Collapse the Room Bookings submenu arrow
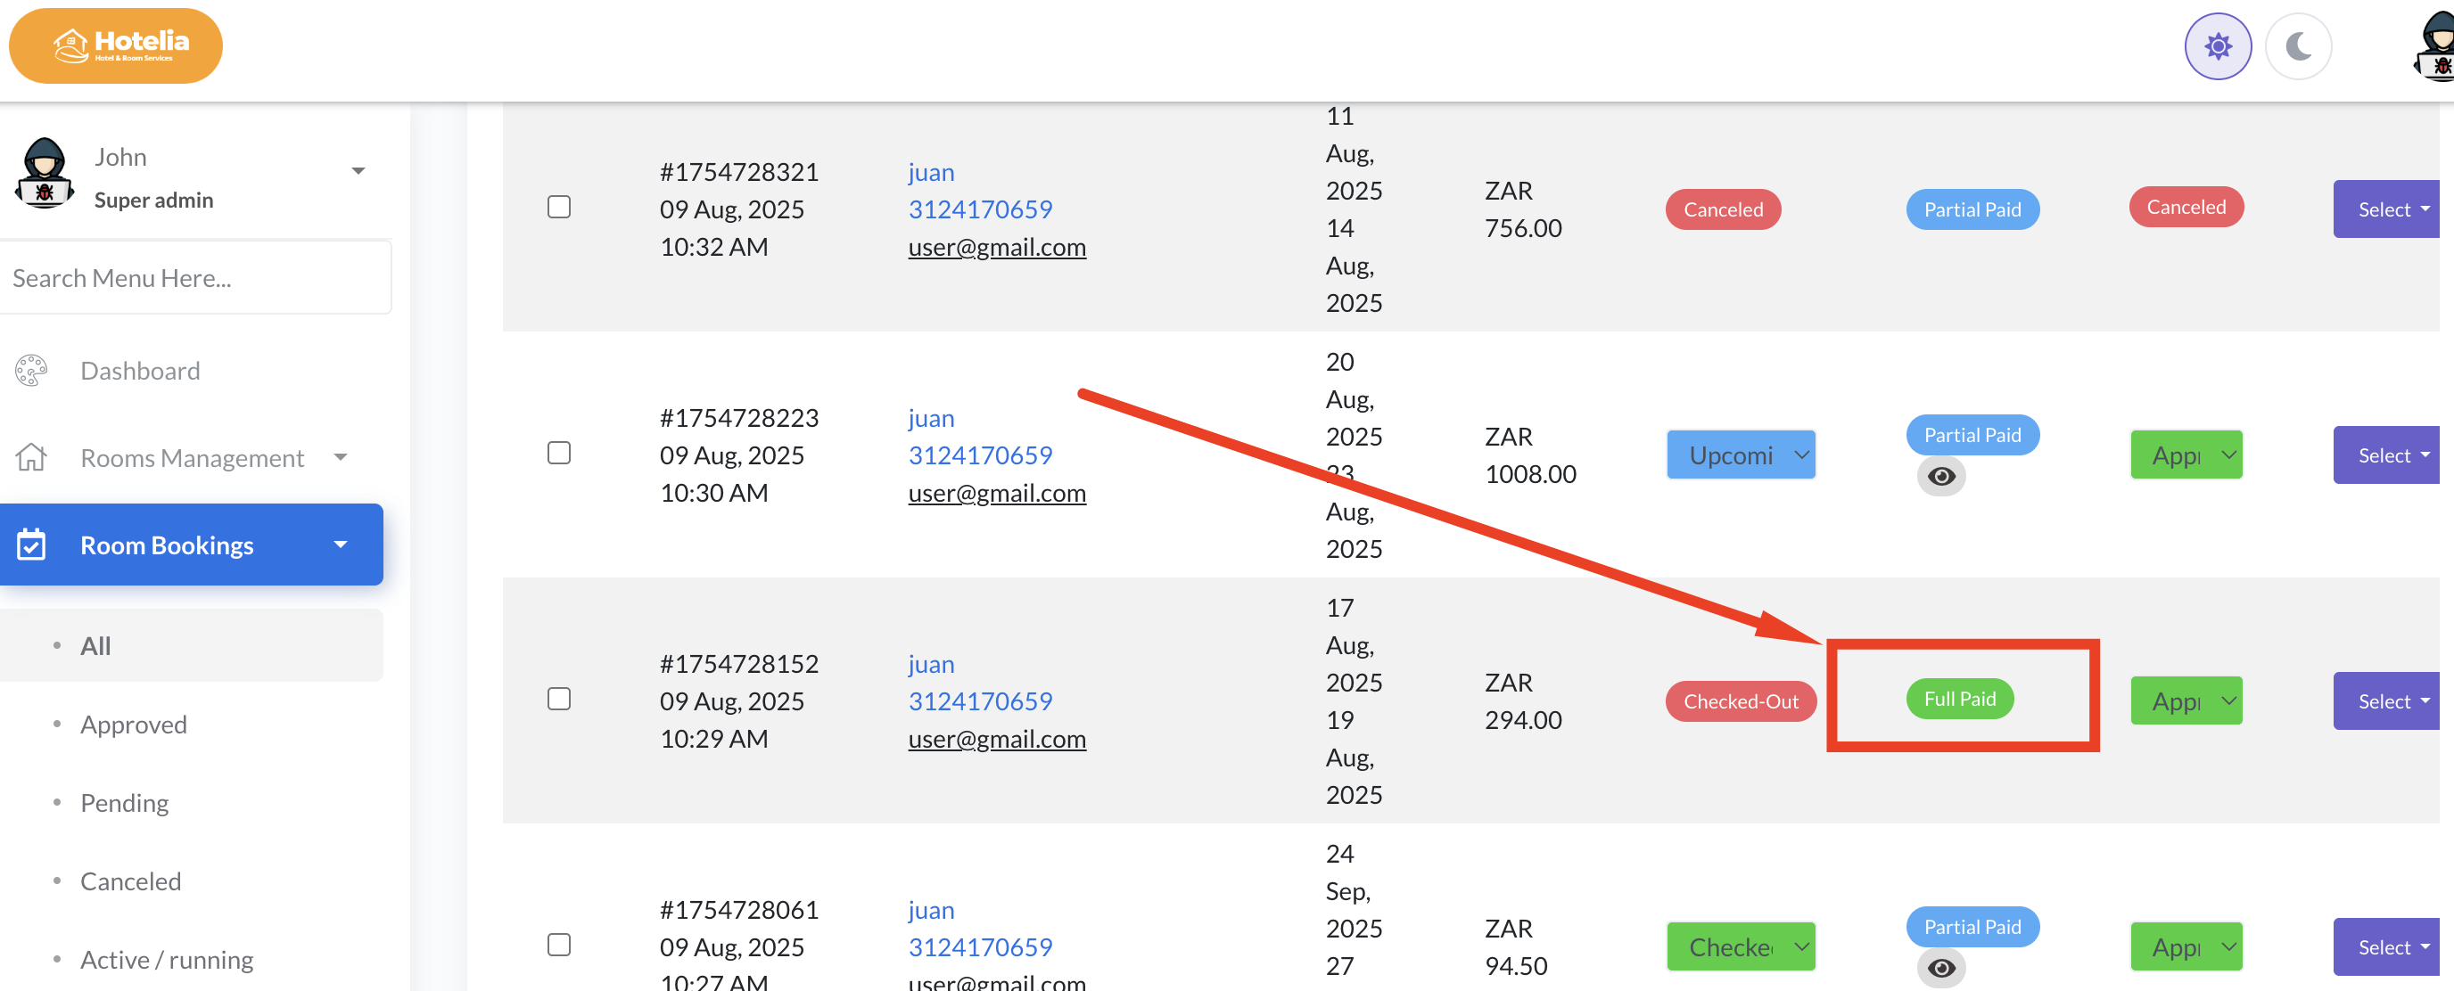This screenshot has width=2454, height=991. click(341, 545)
